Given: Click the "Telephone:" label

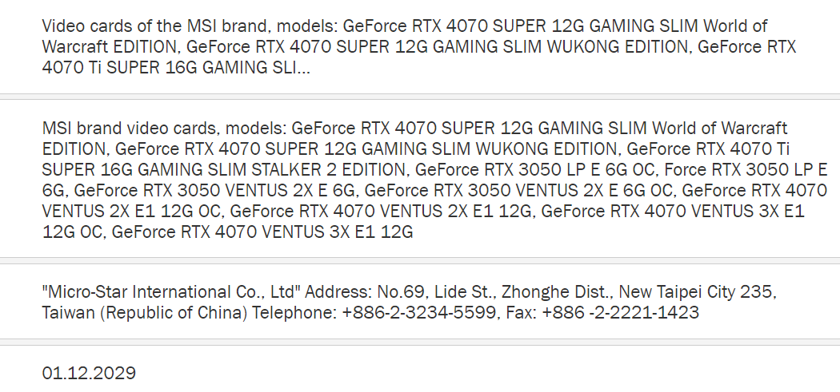Looking at the screenshot, I should point(294,313).
